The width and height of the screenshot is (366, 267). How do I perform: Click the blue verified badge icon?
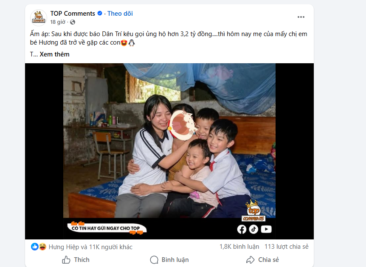[x=100, y=13]
